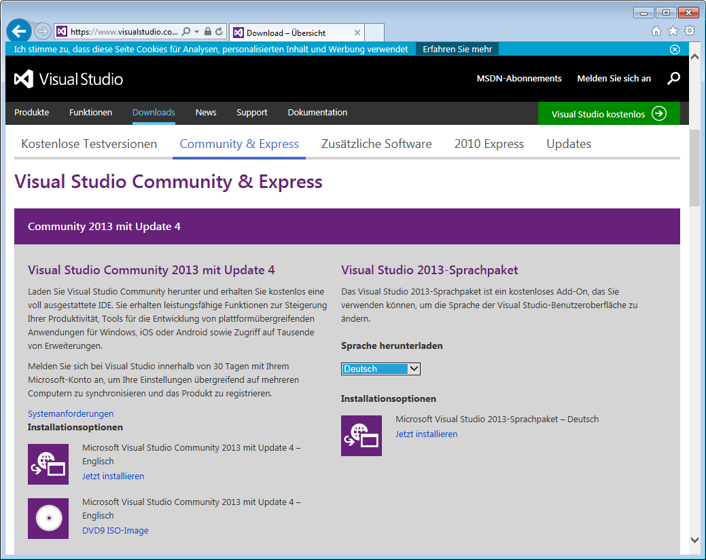
Task: Expand the address bar search dropdown arrow
Action: pos(196,32)
